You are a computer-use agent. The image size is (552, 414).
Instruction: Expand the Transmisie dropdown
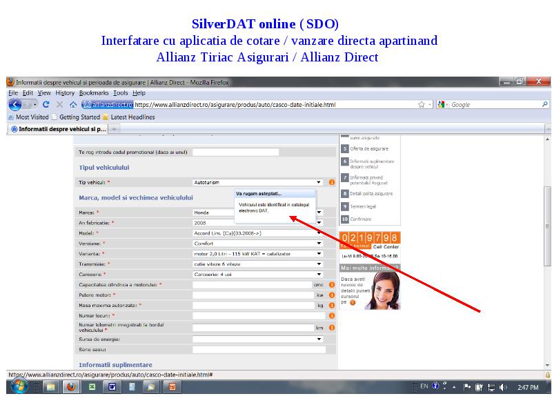[257, 264]
